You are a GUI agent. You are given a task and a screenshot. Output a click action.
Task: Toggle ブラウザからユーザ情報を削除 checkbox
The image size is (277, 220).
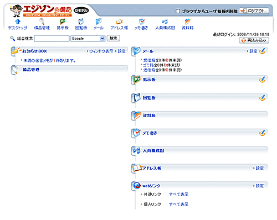click(x=178, y=11)
